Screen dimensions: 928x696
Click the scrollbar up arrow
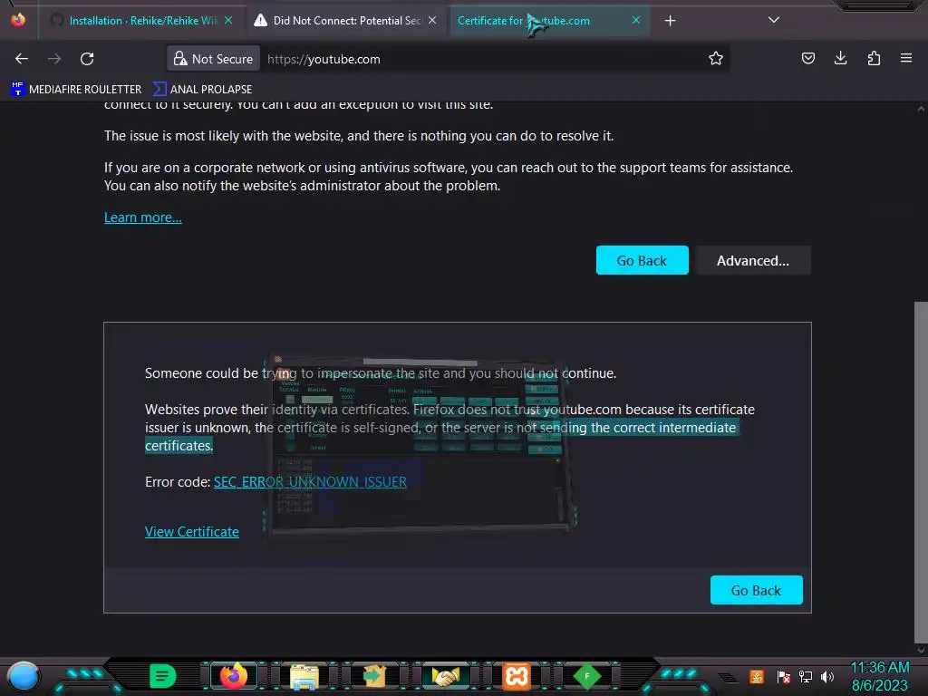921,109
